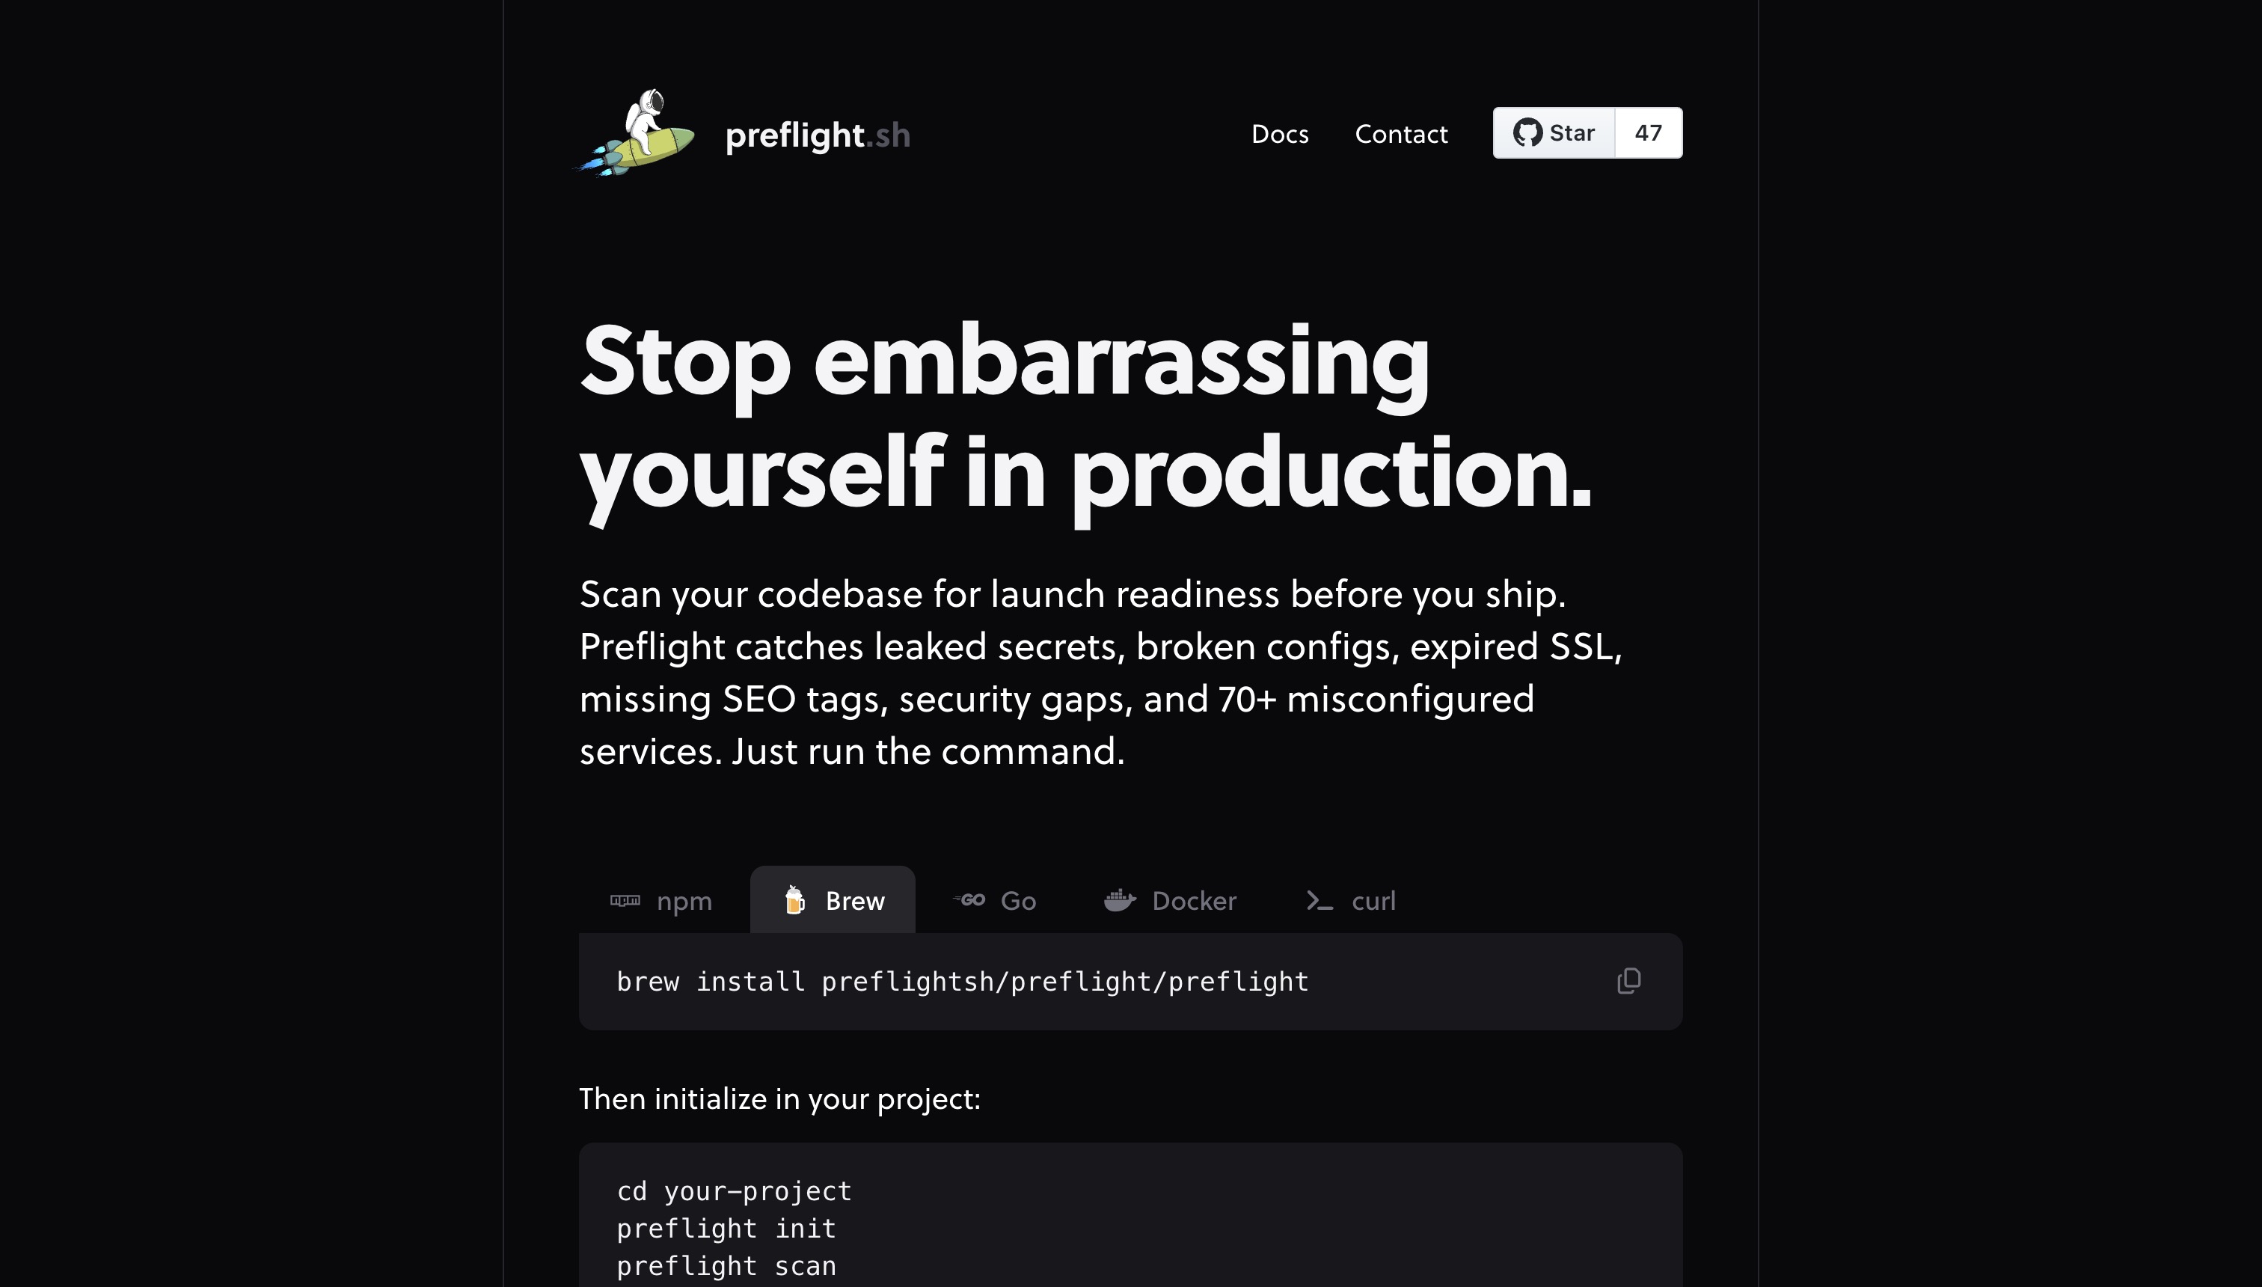Click the Go gopher logo icon

[x=969, y=900]
